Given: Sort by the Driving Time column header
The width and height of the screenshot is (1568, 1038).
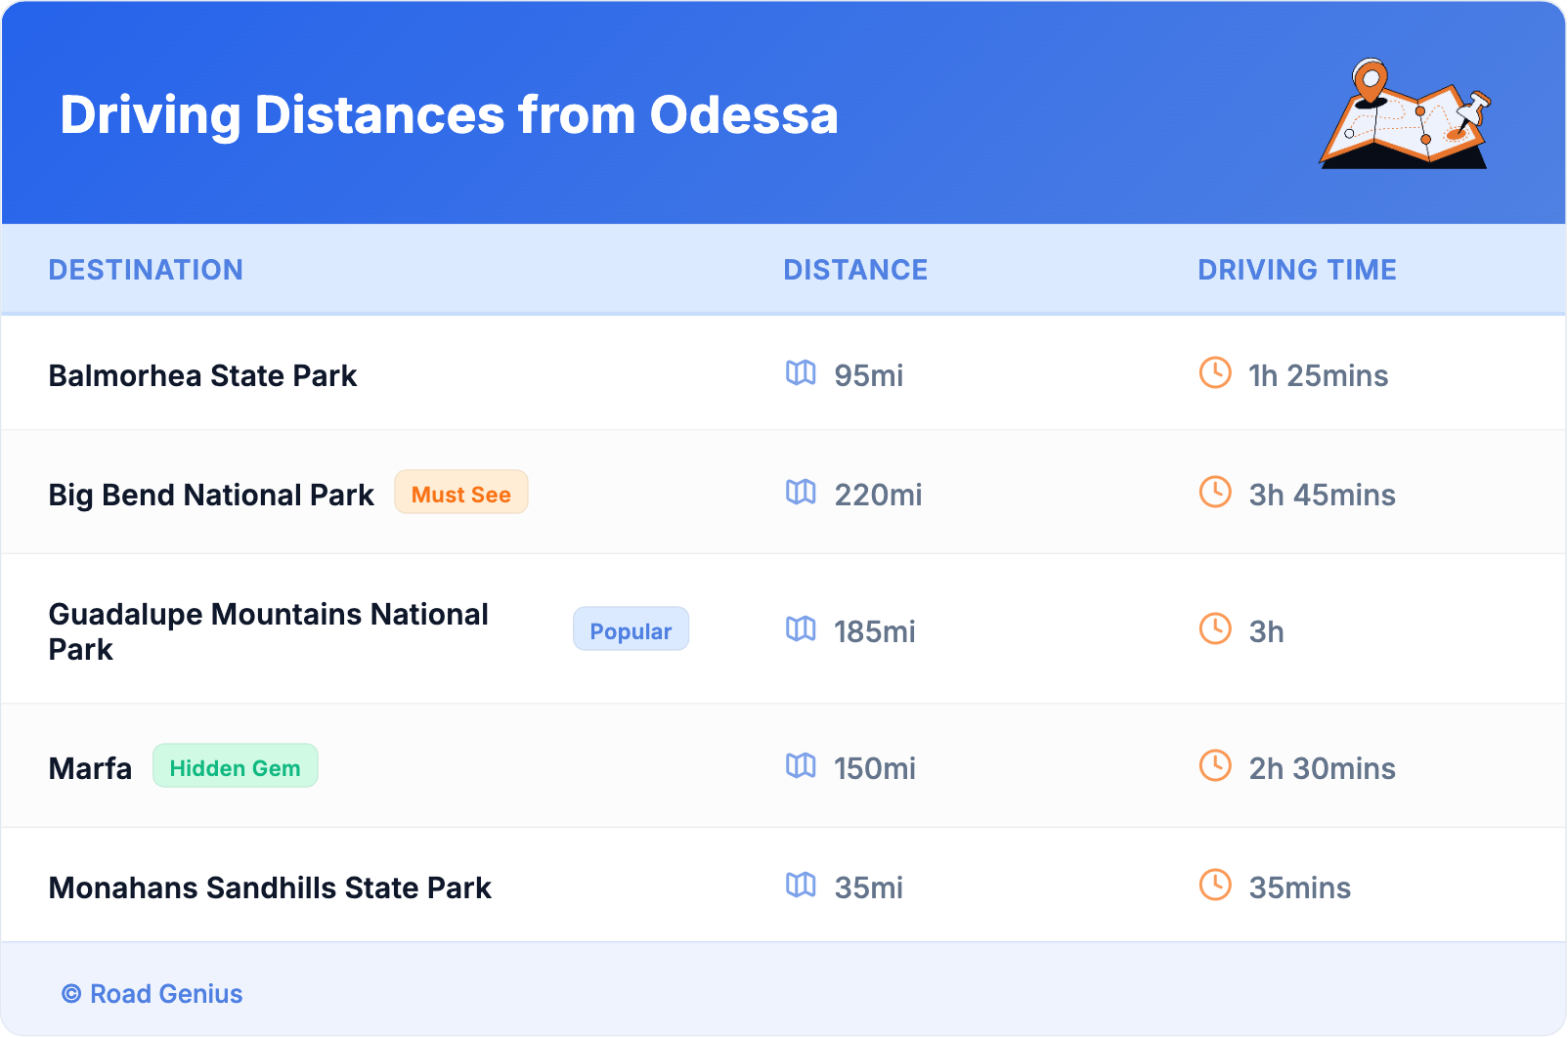Looking at the screenshot, I should pyautogui.click(x=1296, y=270).
